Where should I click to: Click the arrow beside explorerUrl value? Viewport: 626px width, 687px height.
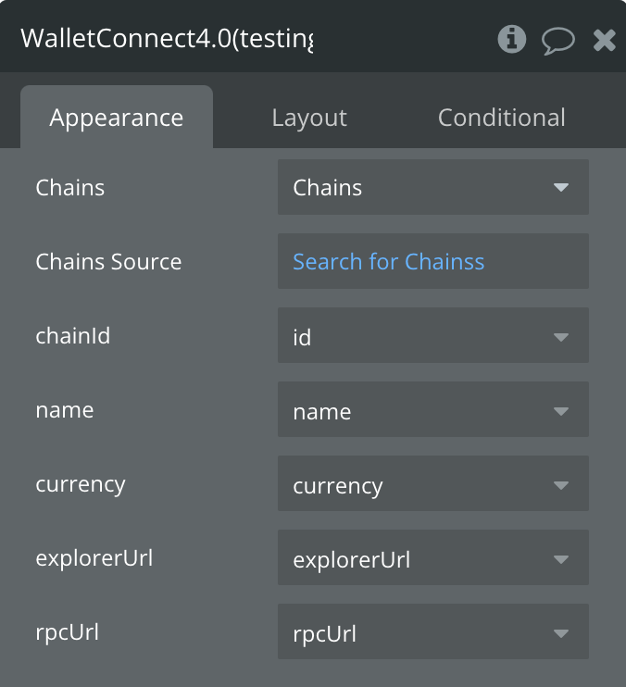point(560,559)
